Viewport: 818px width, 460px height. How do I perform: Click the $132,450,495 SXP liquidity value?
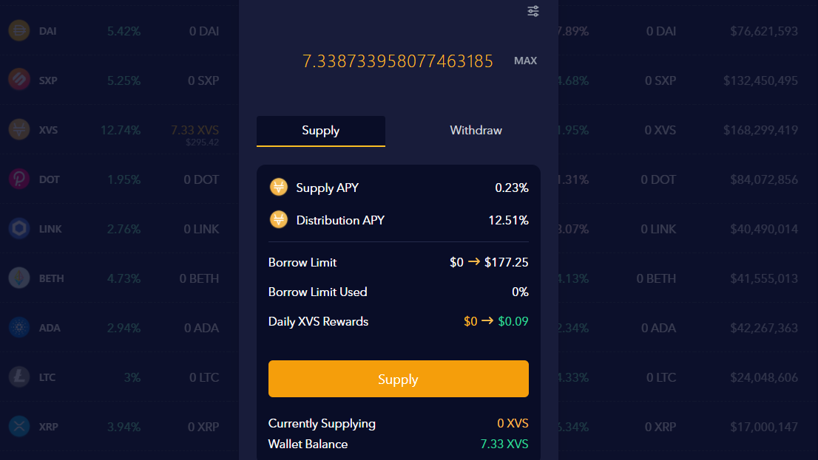[760, 80]
